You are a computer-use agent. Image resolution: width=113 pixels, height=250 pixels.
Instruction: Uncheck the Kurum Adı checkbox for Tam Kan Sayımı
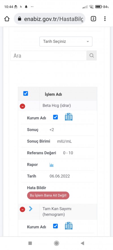point(55,226)
